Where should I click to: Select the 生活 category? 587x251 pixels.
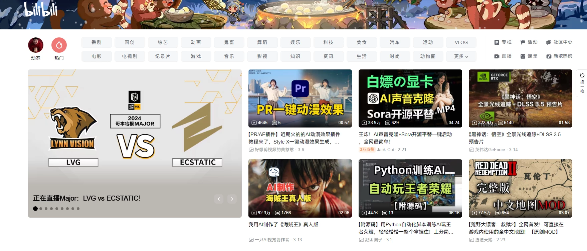click(x=362, y=56)
